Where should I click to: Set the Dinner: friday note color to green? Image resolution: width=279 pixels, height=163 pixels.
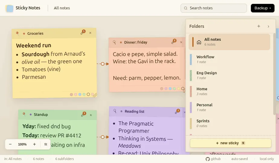coord(175,89)
